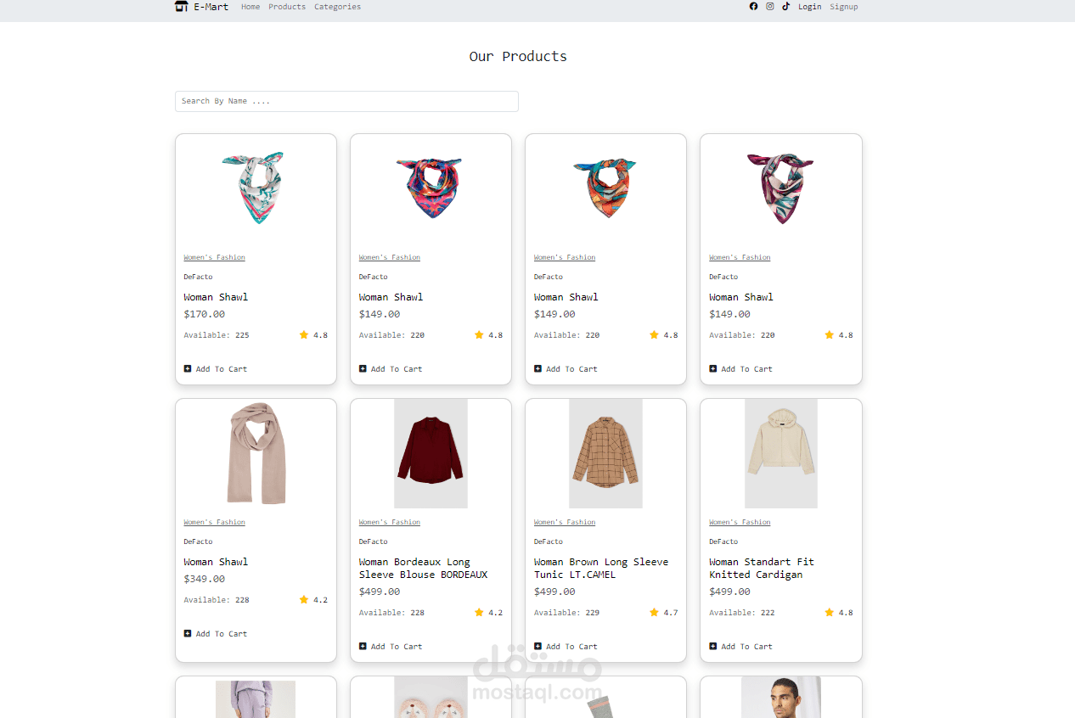
Task: Click the cart plus icon under Bordeaux Blouse
Action: pos(363,646)
